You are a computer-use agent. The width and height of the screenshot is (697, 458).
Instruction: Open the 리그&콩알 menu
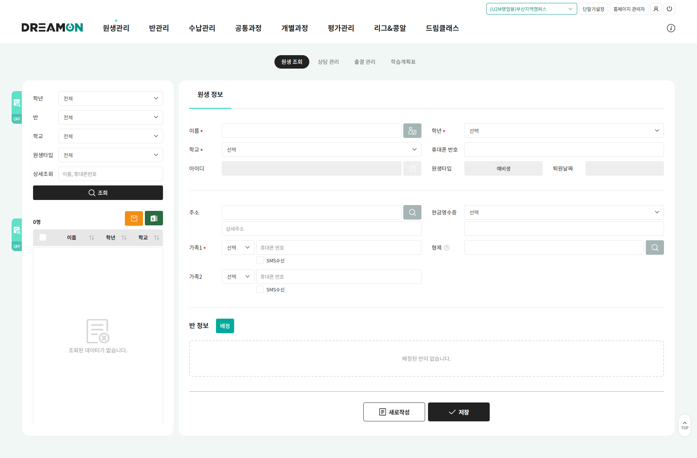(390, 28)
